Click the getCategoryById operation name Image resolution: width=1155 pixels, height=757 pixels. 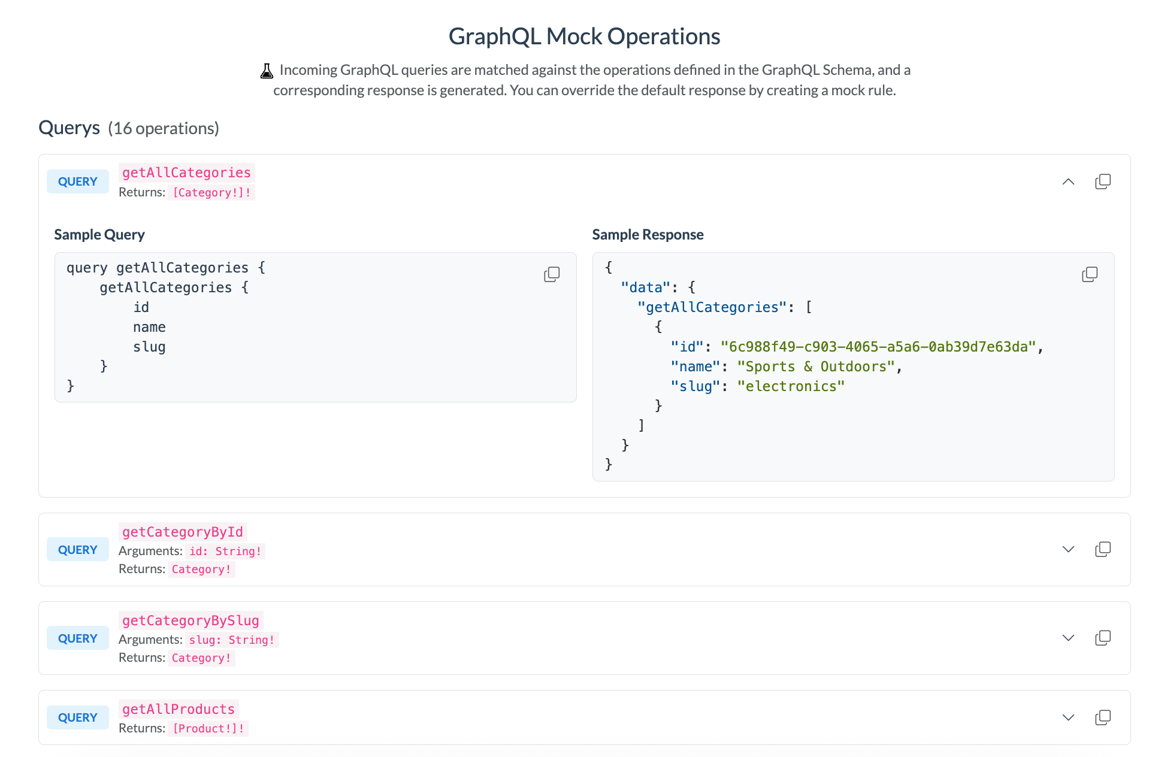(x=182, y=531)
